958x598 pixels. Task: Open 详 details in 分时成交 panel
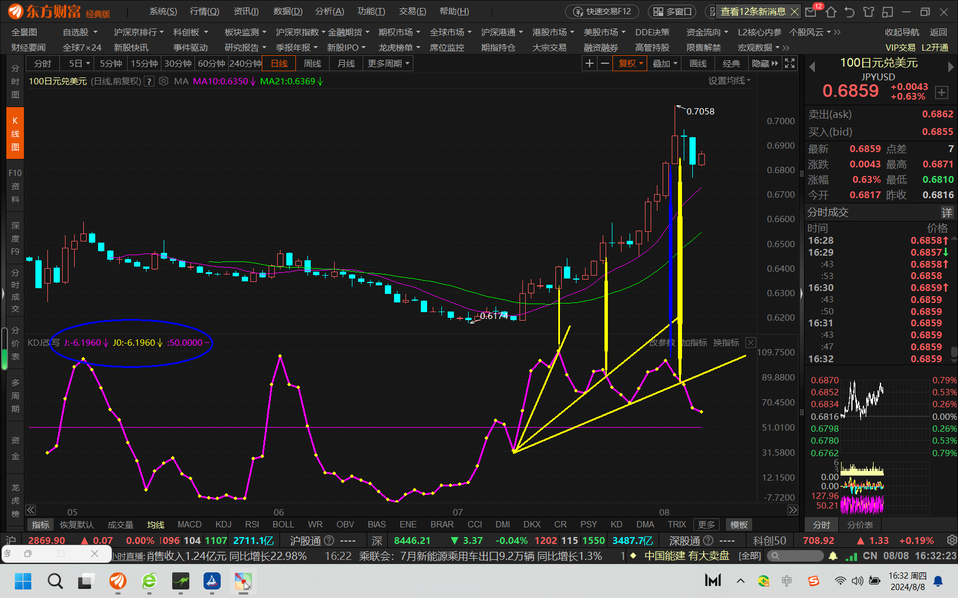pos(947,212)
